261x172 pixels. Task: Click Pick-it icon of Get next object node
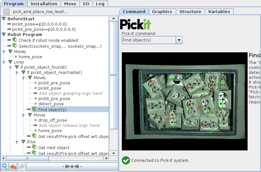point(34,147)
